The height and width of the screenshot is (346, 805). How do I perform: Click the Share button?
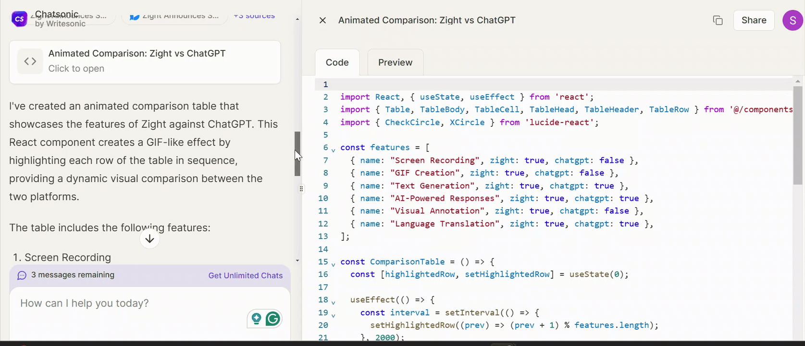754,20
